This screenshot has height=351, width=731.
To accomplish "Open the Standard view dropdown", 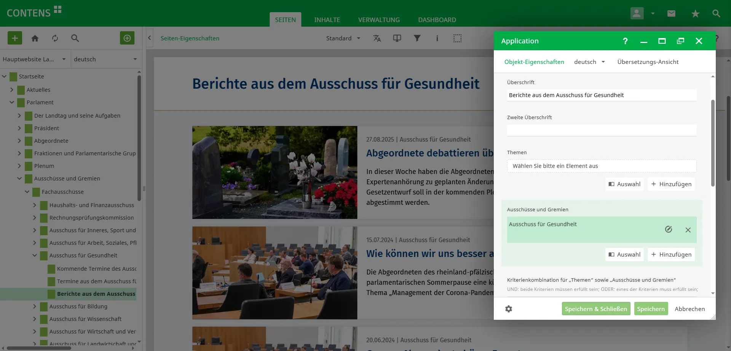I will [343, 38].
